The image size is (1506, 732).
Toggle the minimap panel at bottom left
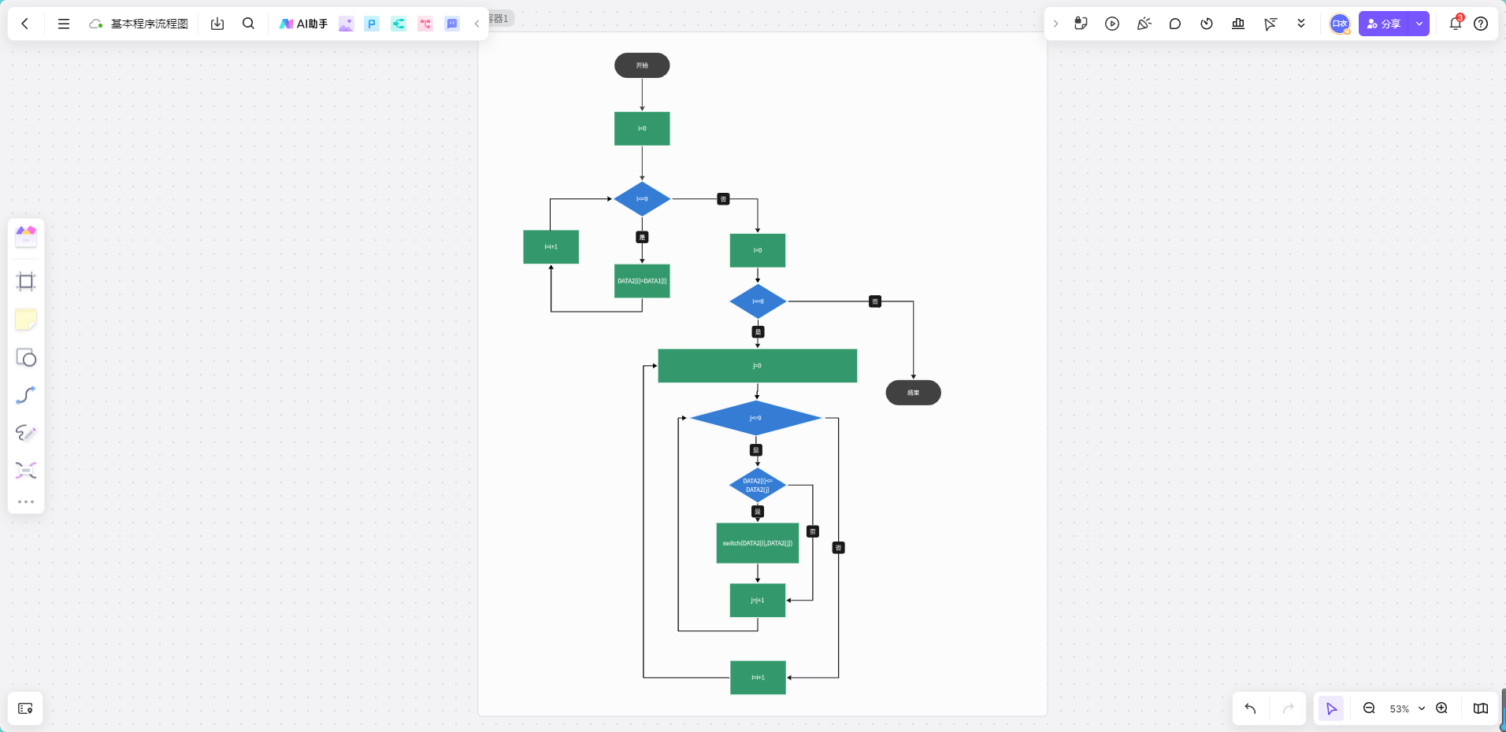tap(25, 708)
